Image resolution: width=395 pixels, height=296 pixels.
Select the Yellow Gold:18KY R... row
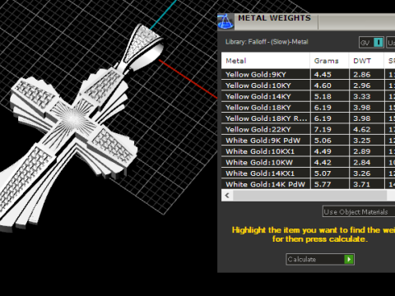(x=308, y=118)
